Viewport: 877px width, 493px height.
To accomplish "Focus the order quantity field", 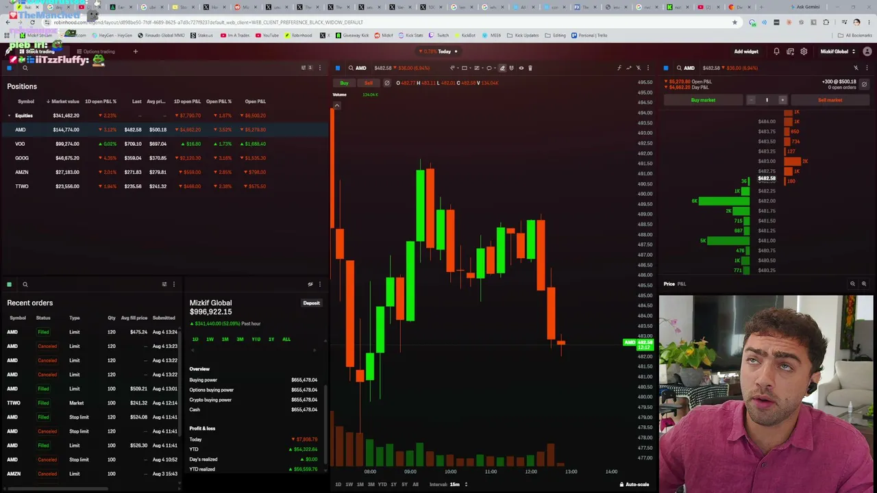I will [x=767, y=100].
